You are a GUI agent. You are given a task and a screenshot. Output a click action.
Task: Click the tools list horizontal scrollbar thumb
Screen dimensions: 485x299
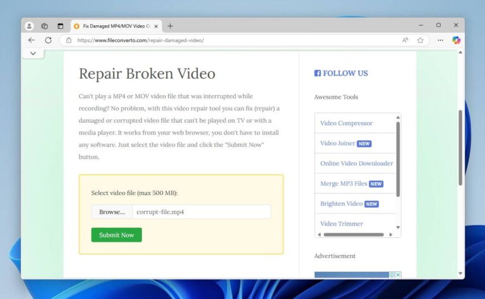coord(354,235)
